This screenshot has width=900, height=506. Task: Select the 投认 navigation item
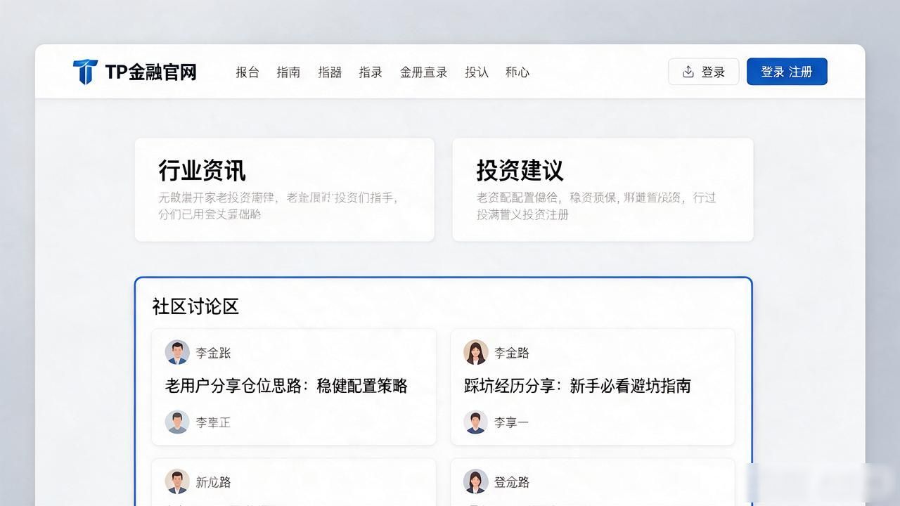point(477,72)
